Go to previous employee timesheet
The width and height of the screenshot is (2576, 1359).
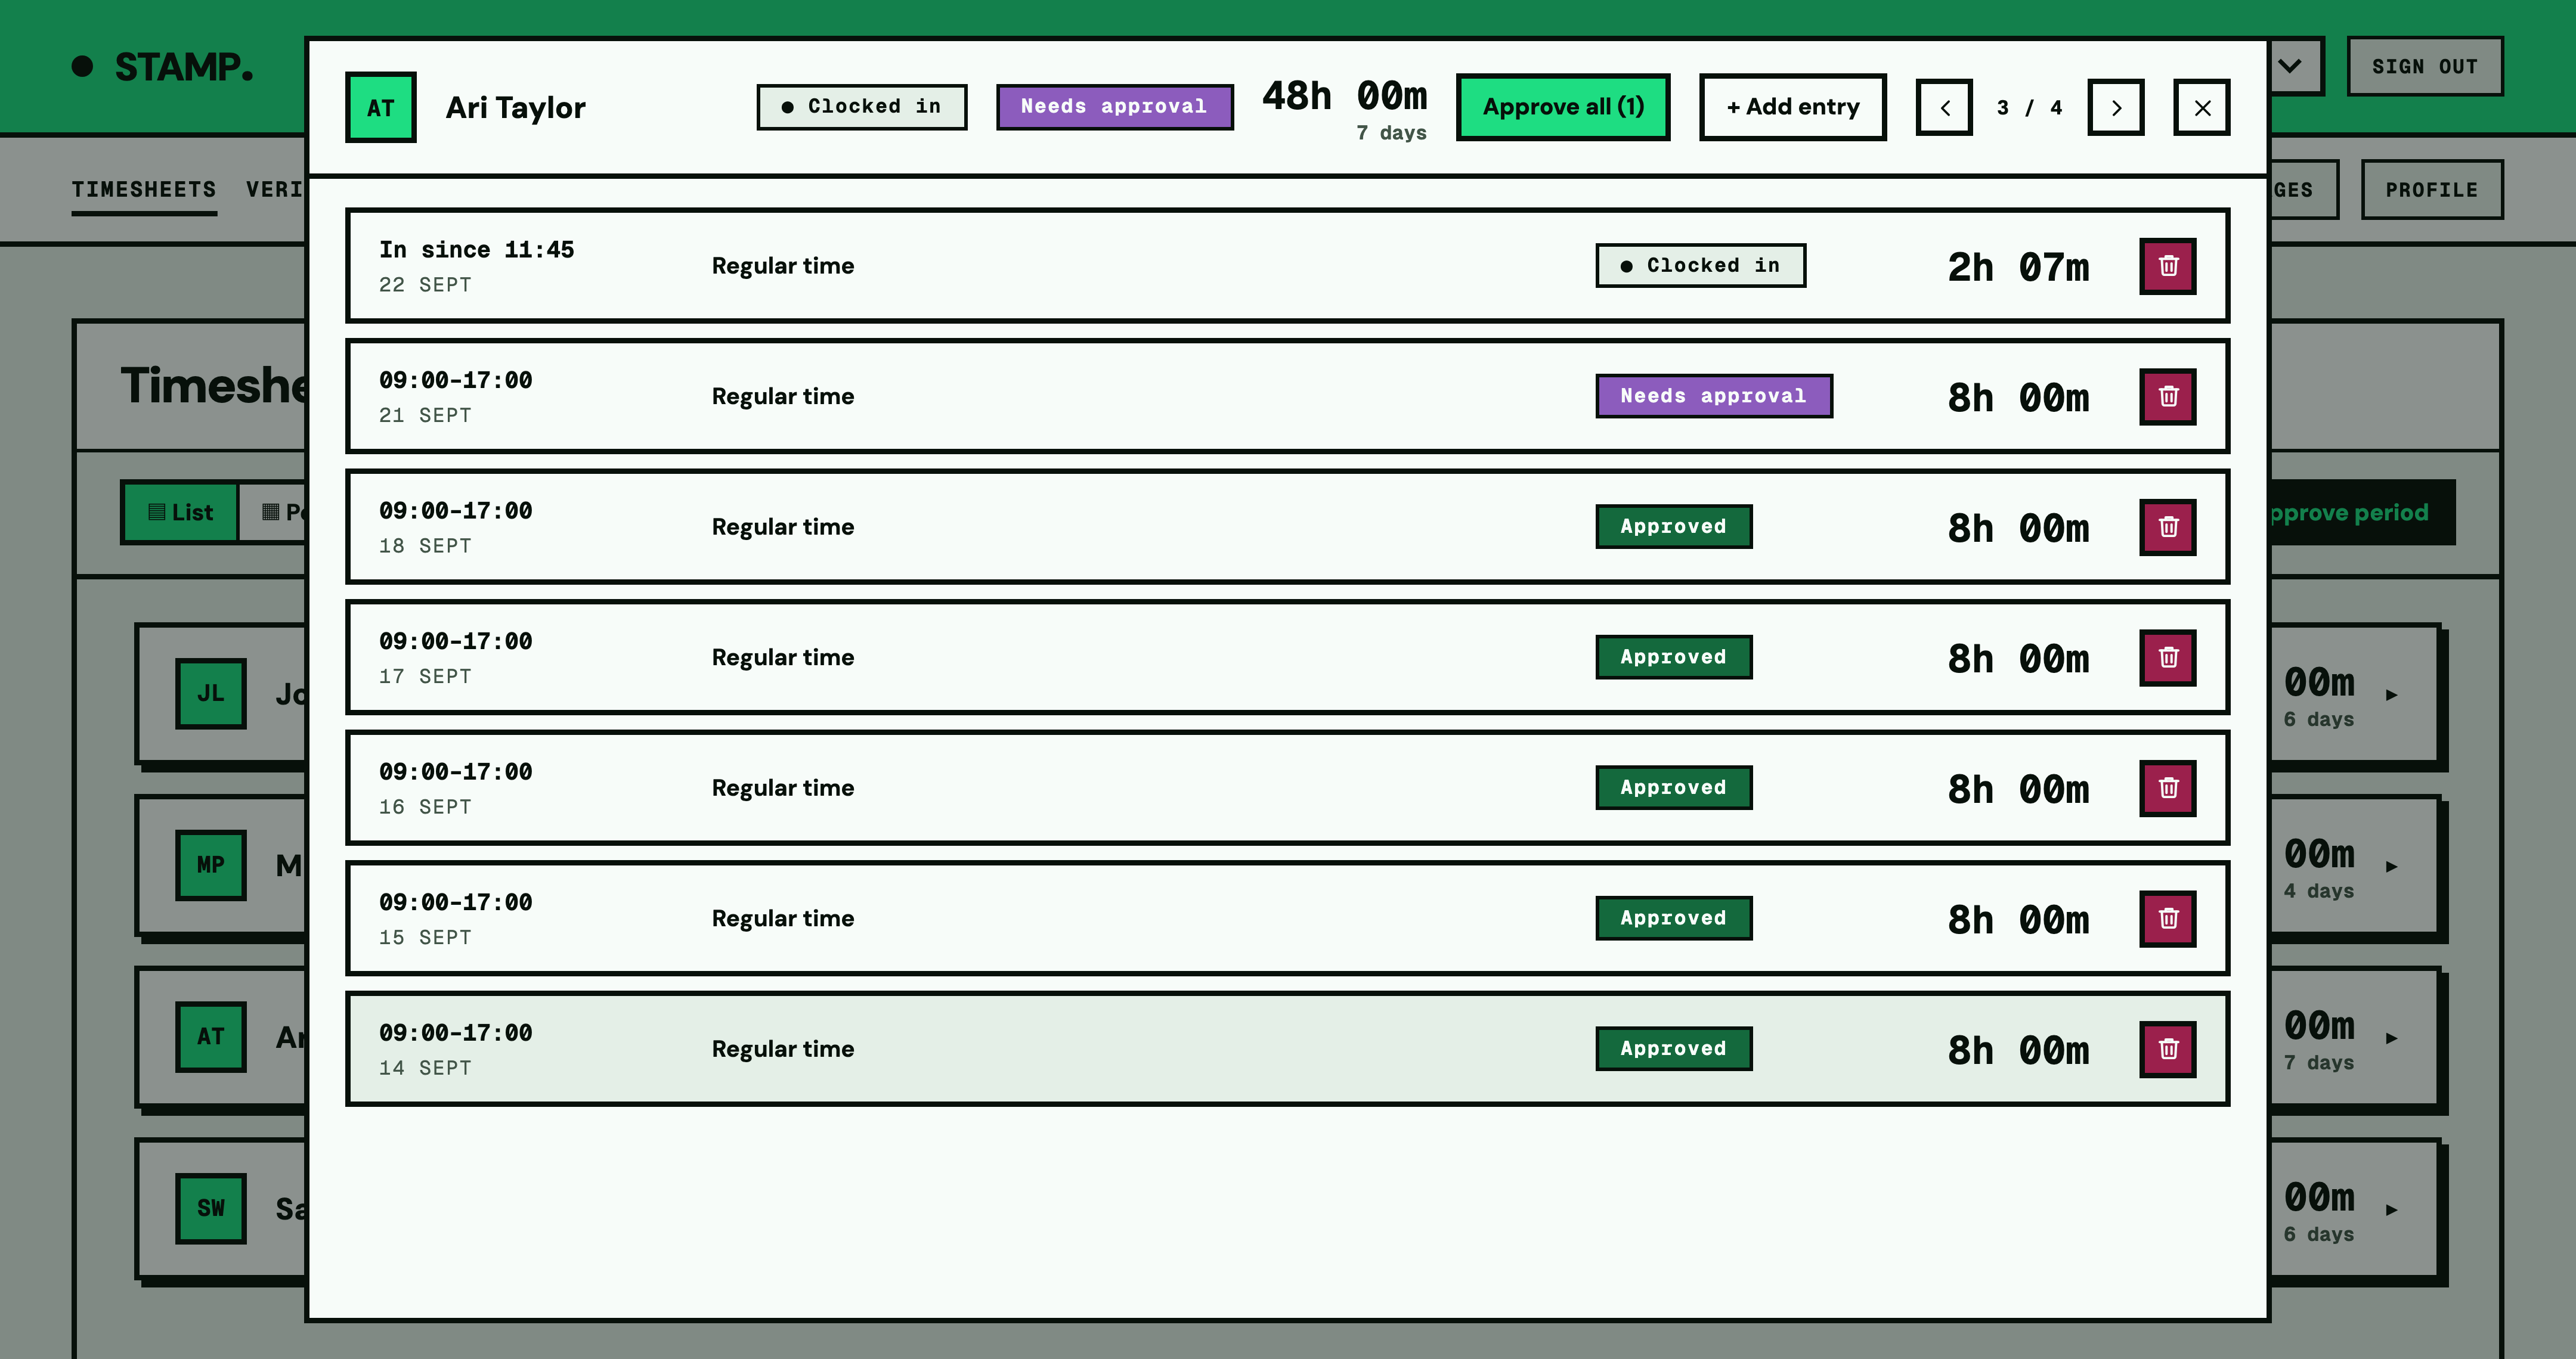(1944, 107)
